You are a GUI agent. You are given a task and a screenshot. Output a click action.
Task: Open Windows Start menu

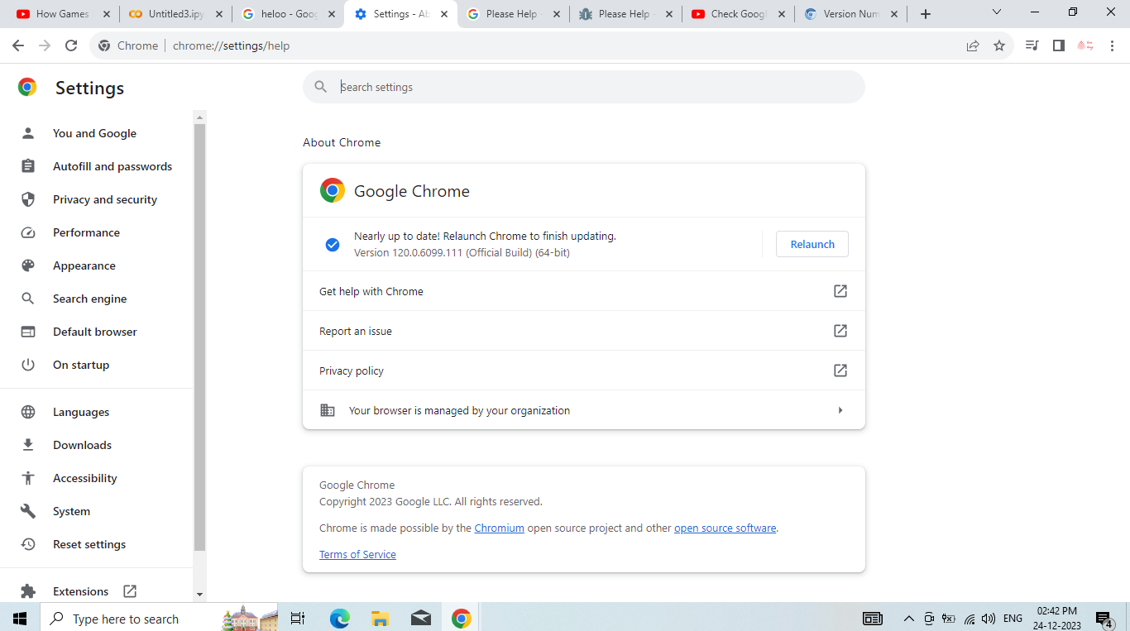[20, 618]
